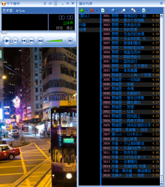Select the playlist named 1
Image resolution: width=165 pixels, height=187 pixels.
click(89, 21)
